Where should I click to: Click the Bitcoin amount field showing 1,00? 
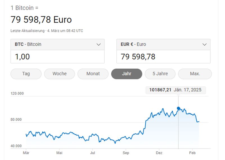click(58, 57)
